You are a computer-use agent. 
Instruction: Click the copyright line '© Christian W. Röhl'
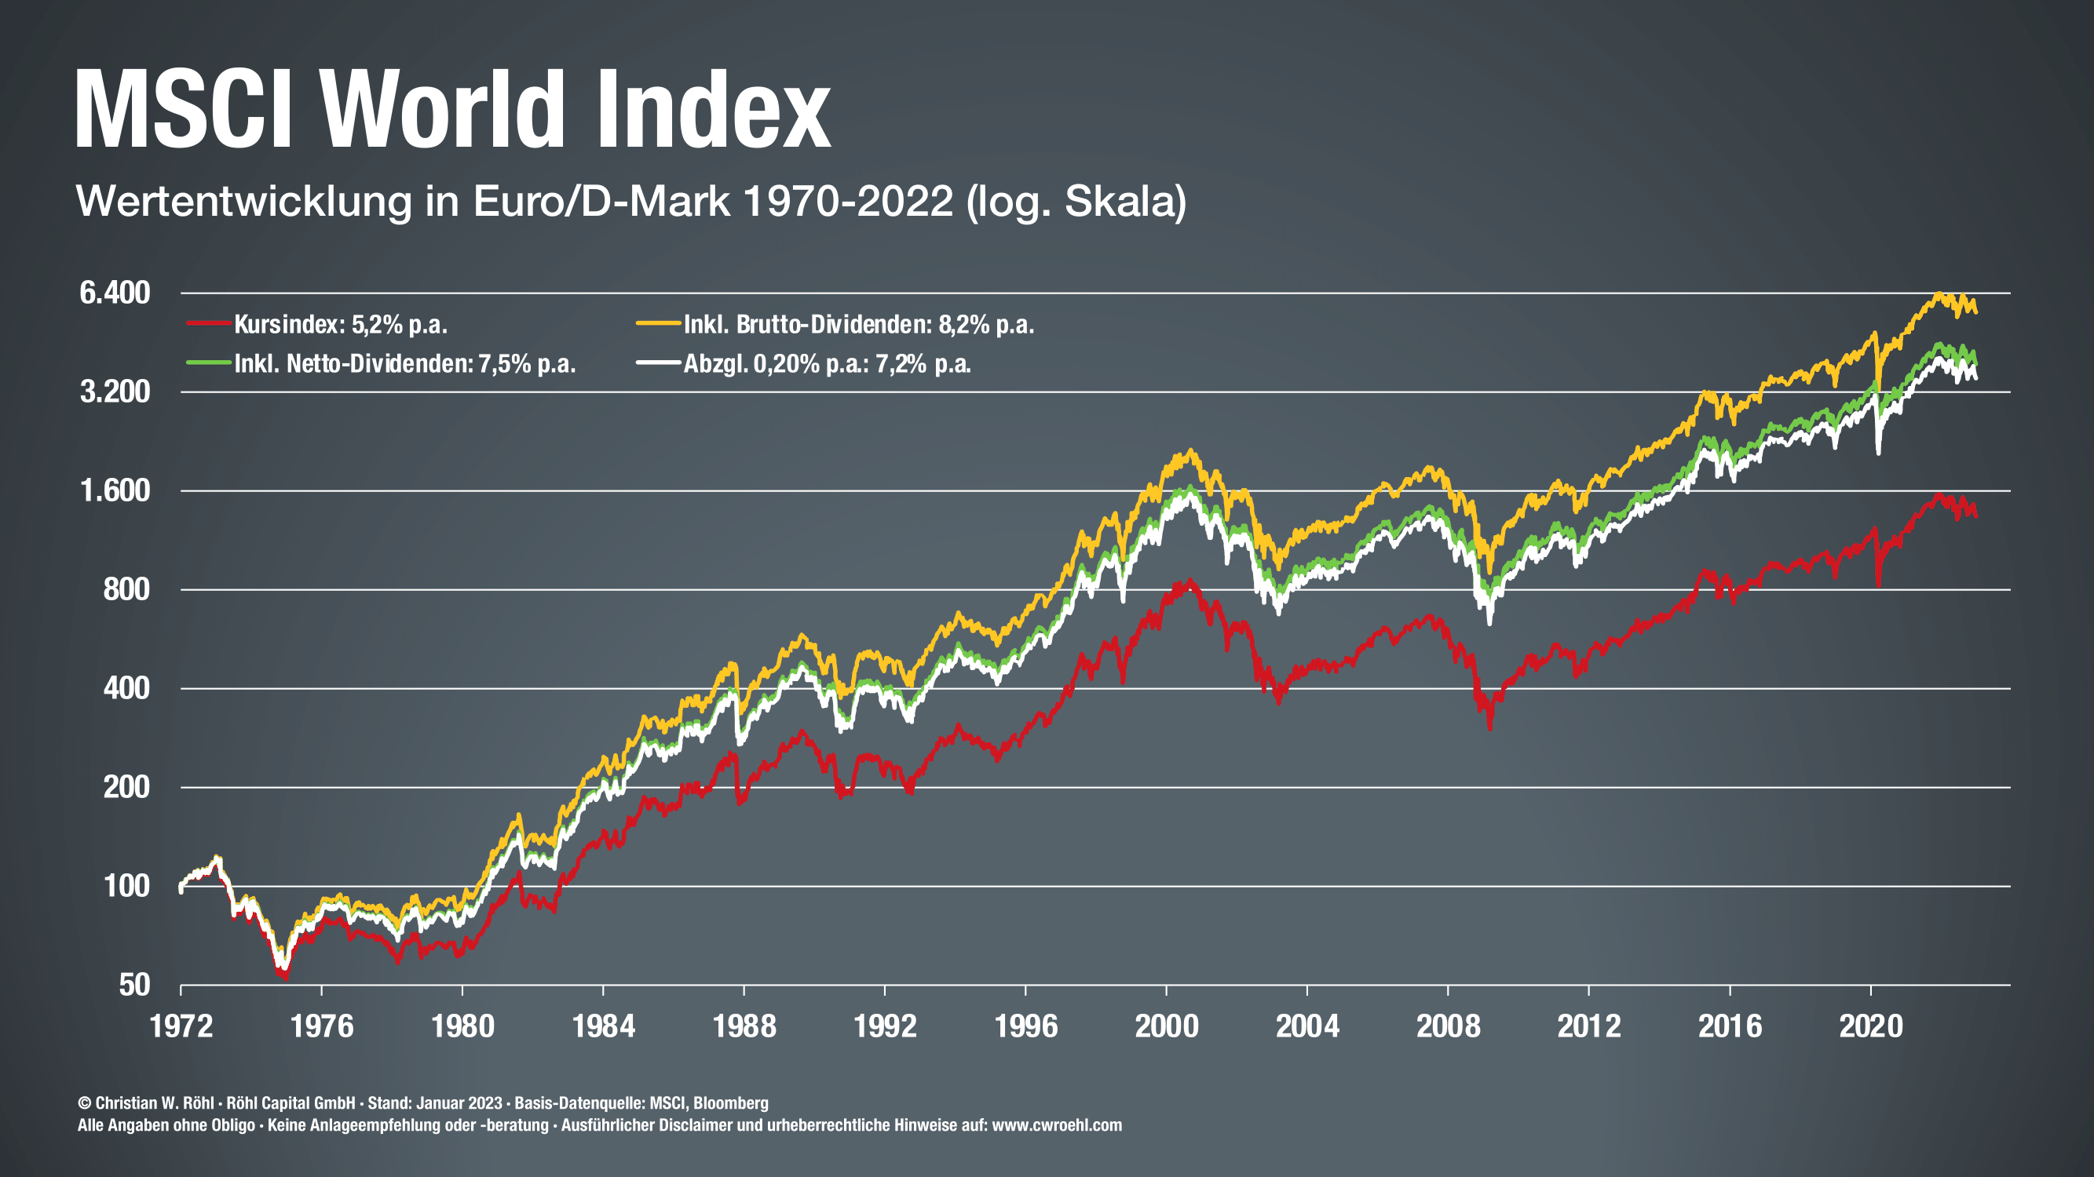[x=146, y=1103]
